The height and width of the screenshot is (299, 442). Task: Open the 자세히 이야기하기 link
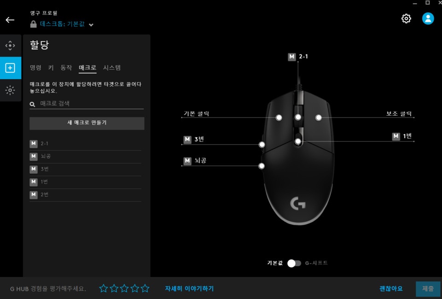pos(189,288)
